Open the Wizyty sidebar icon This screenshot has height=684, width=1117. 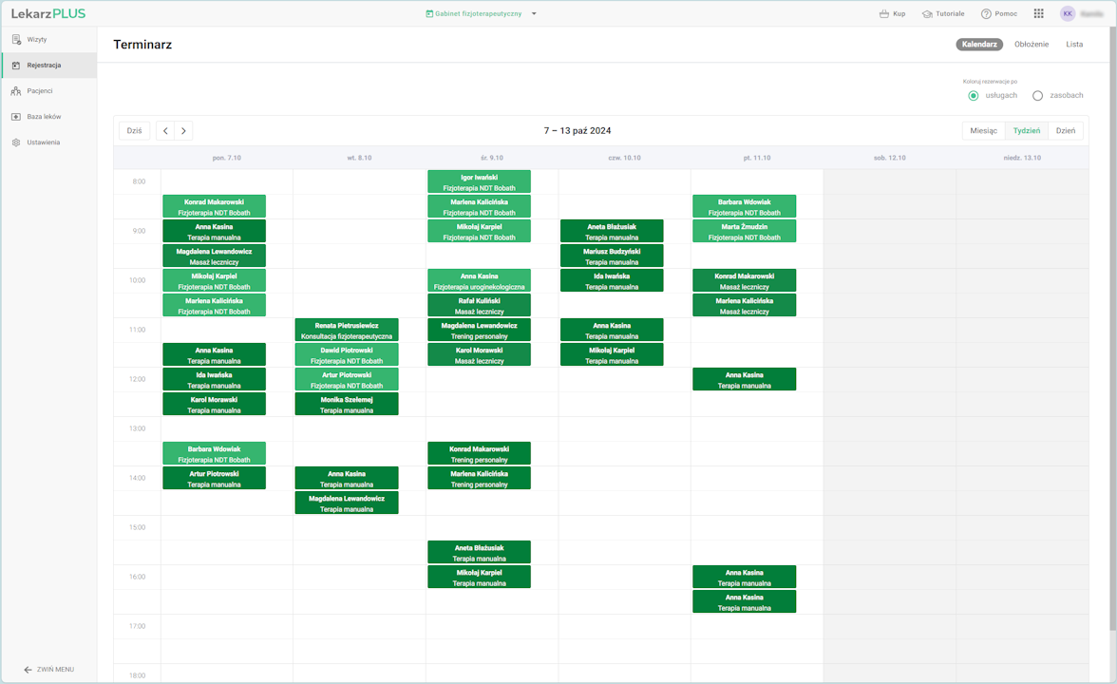click(x=17, y=40)
